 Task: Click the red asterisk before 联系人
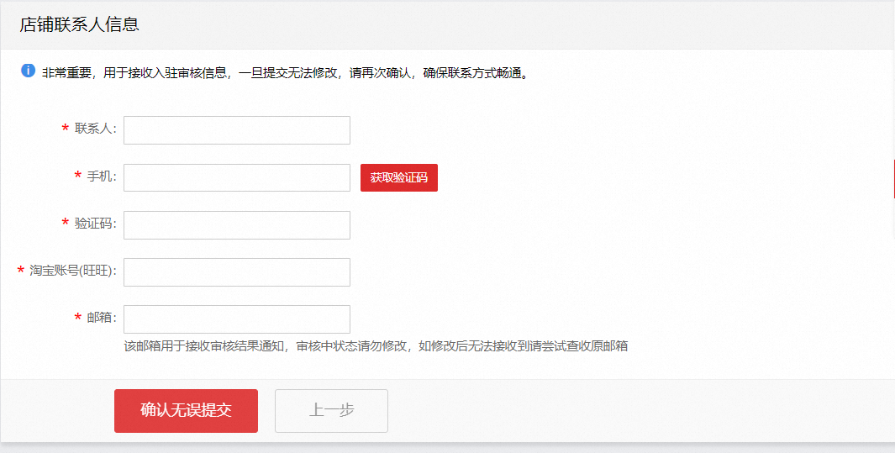click(x=65, y=129)
